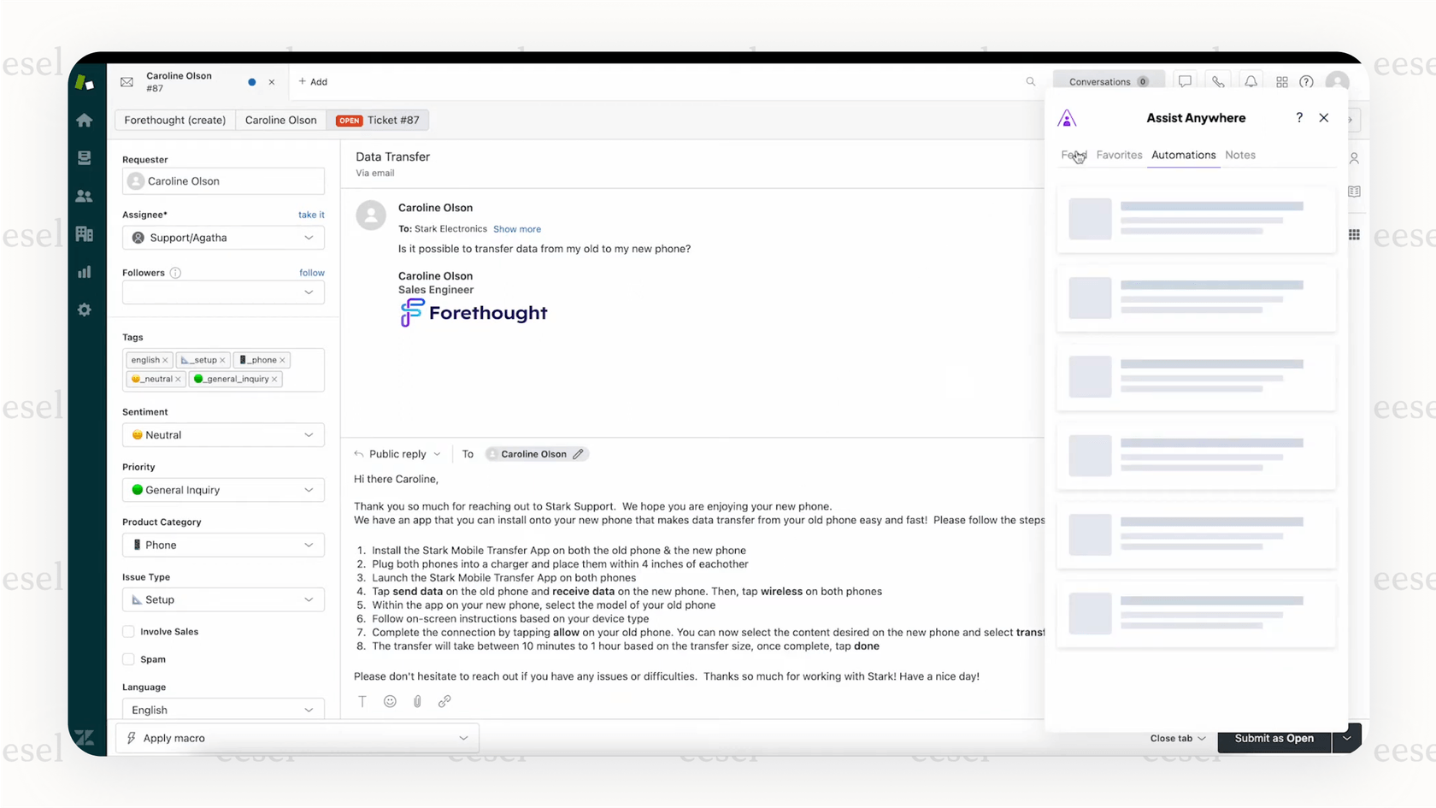The image size is (1436, 808).
Task: Click the phone call icon in top toolbar
Action: click(x=1218, y=81)
